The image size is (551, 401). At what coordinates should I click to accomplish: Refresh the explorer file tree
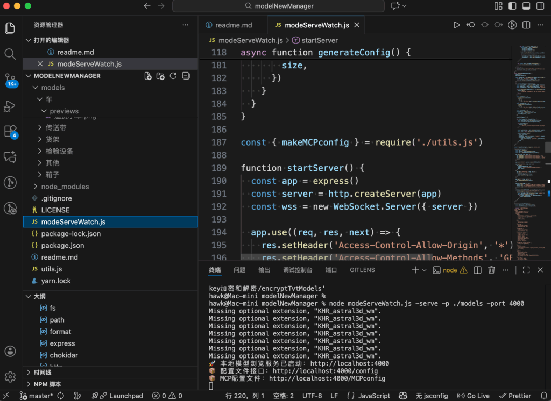pyautogui.click(x=173, y=76)
